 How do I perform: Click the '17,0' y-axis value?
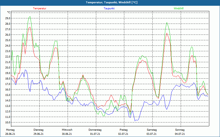8,84
